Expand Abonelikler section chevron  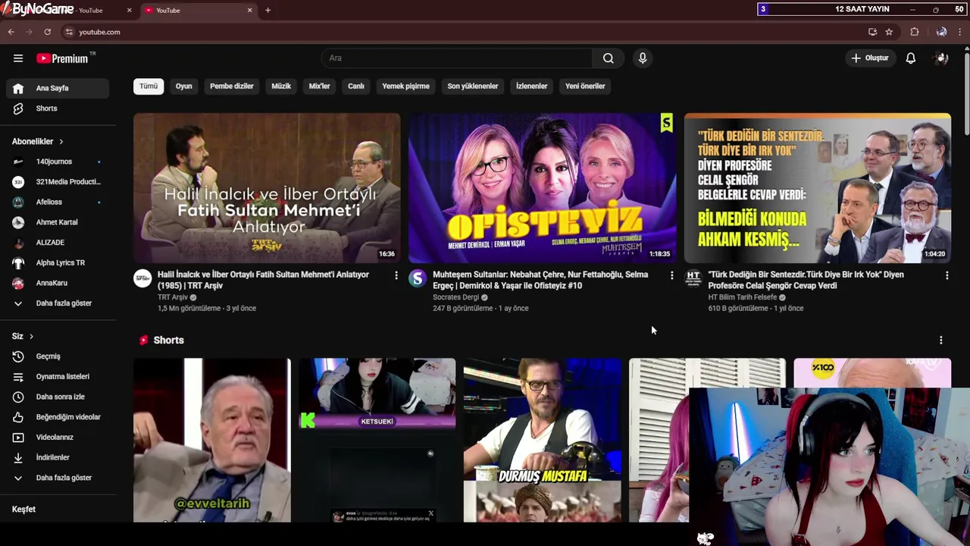click(x=61, y=142)
